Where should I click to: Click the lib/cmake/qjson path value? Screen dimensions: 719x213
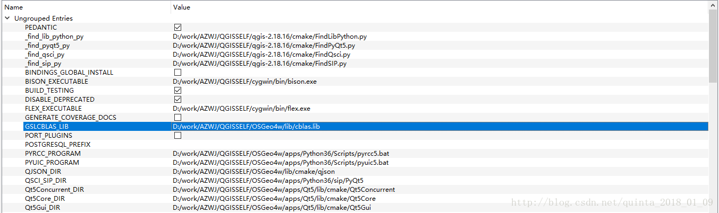(x=254, y=172)
